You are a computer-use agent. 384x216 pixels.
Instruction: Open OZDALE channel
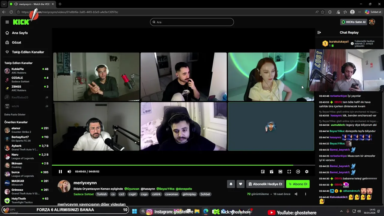[26, 79]
